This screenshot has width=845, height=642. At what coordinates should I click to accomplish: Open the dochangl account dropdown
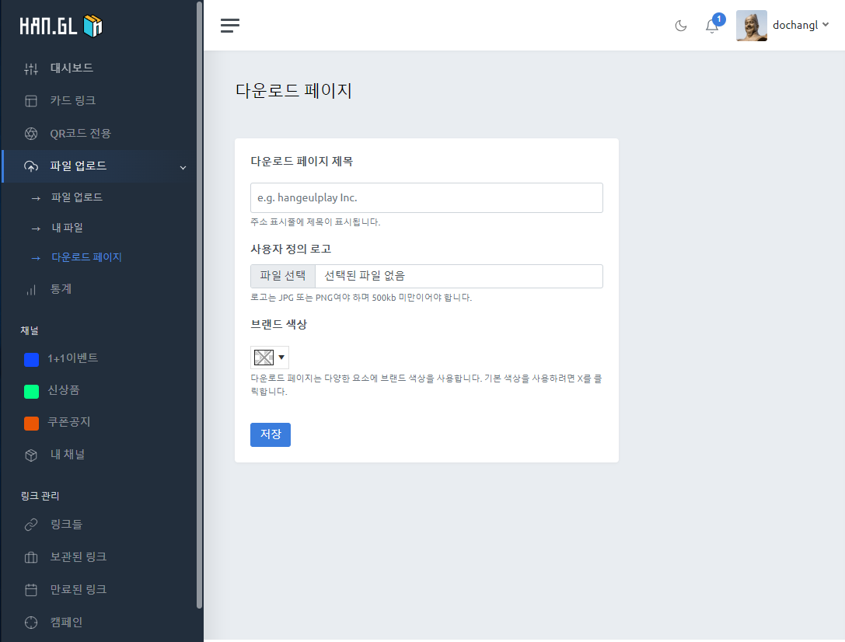coord(800,26)
